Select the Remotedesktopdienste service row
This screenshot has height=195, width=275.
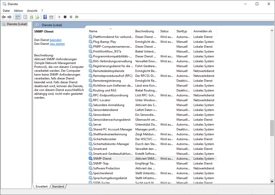(109, 71)
